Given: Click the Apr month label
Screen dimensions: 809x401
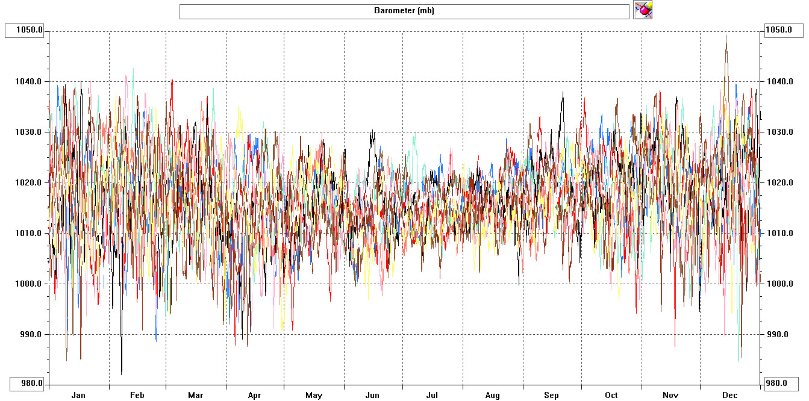Looking at the screenshot, I should coord(255,396).
